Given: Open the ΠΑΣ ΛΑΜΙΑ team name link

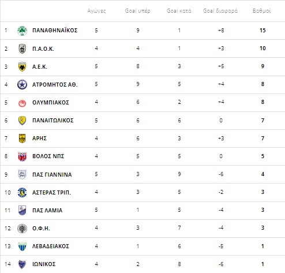Looking at the screenshot, I should click(x=47, y=210).
